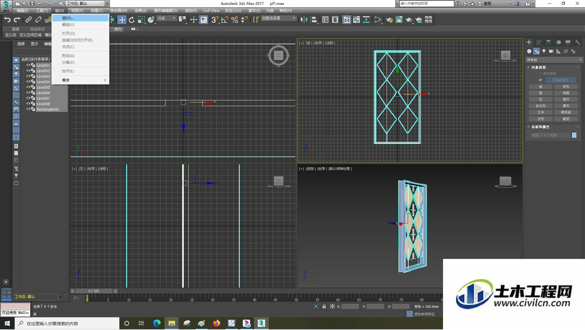
Task: Click the Undo arrow in main toolbar
Action: (7, 20)
